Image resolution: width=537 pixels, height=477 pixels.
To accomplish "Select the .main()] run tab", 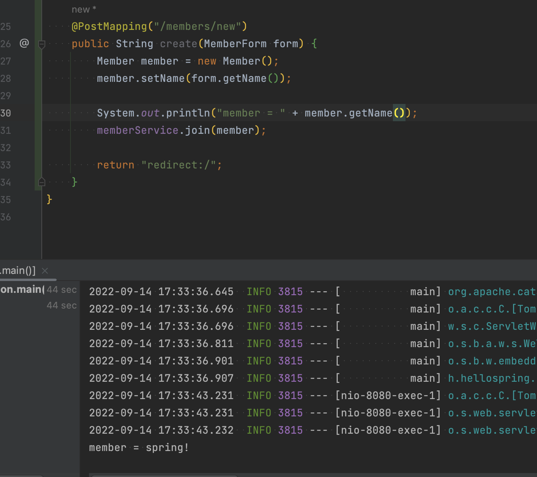I will tap(18, 271).
